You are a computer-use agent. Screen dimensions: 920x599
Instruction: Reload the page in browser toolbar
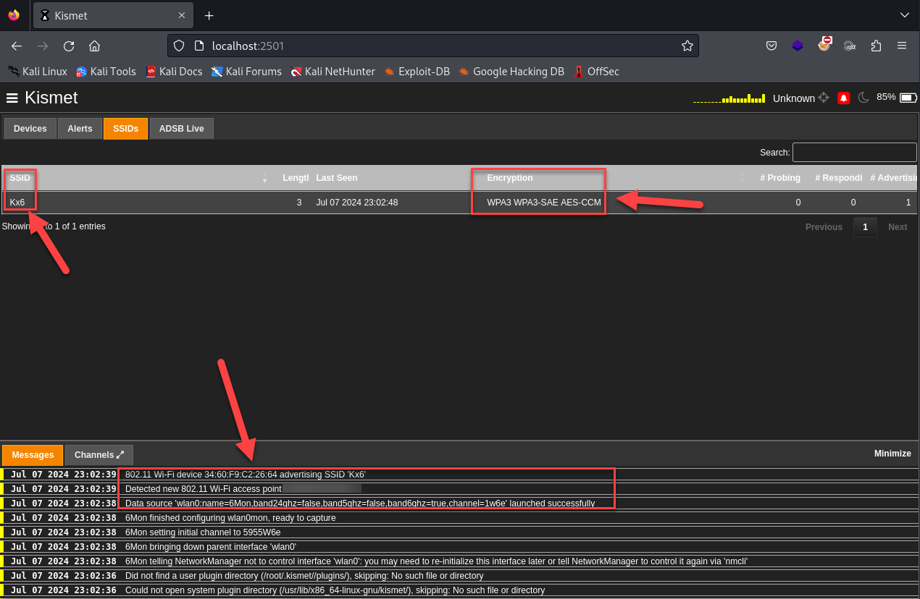click(69, 46)
